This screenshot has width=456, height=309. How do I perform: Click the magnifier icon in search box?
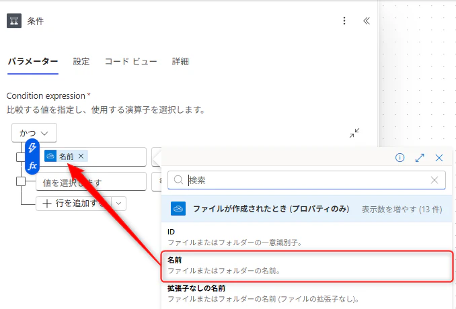point(178,180)
